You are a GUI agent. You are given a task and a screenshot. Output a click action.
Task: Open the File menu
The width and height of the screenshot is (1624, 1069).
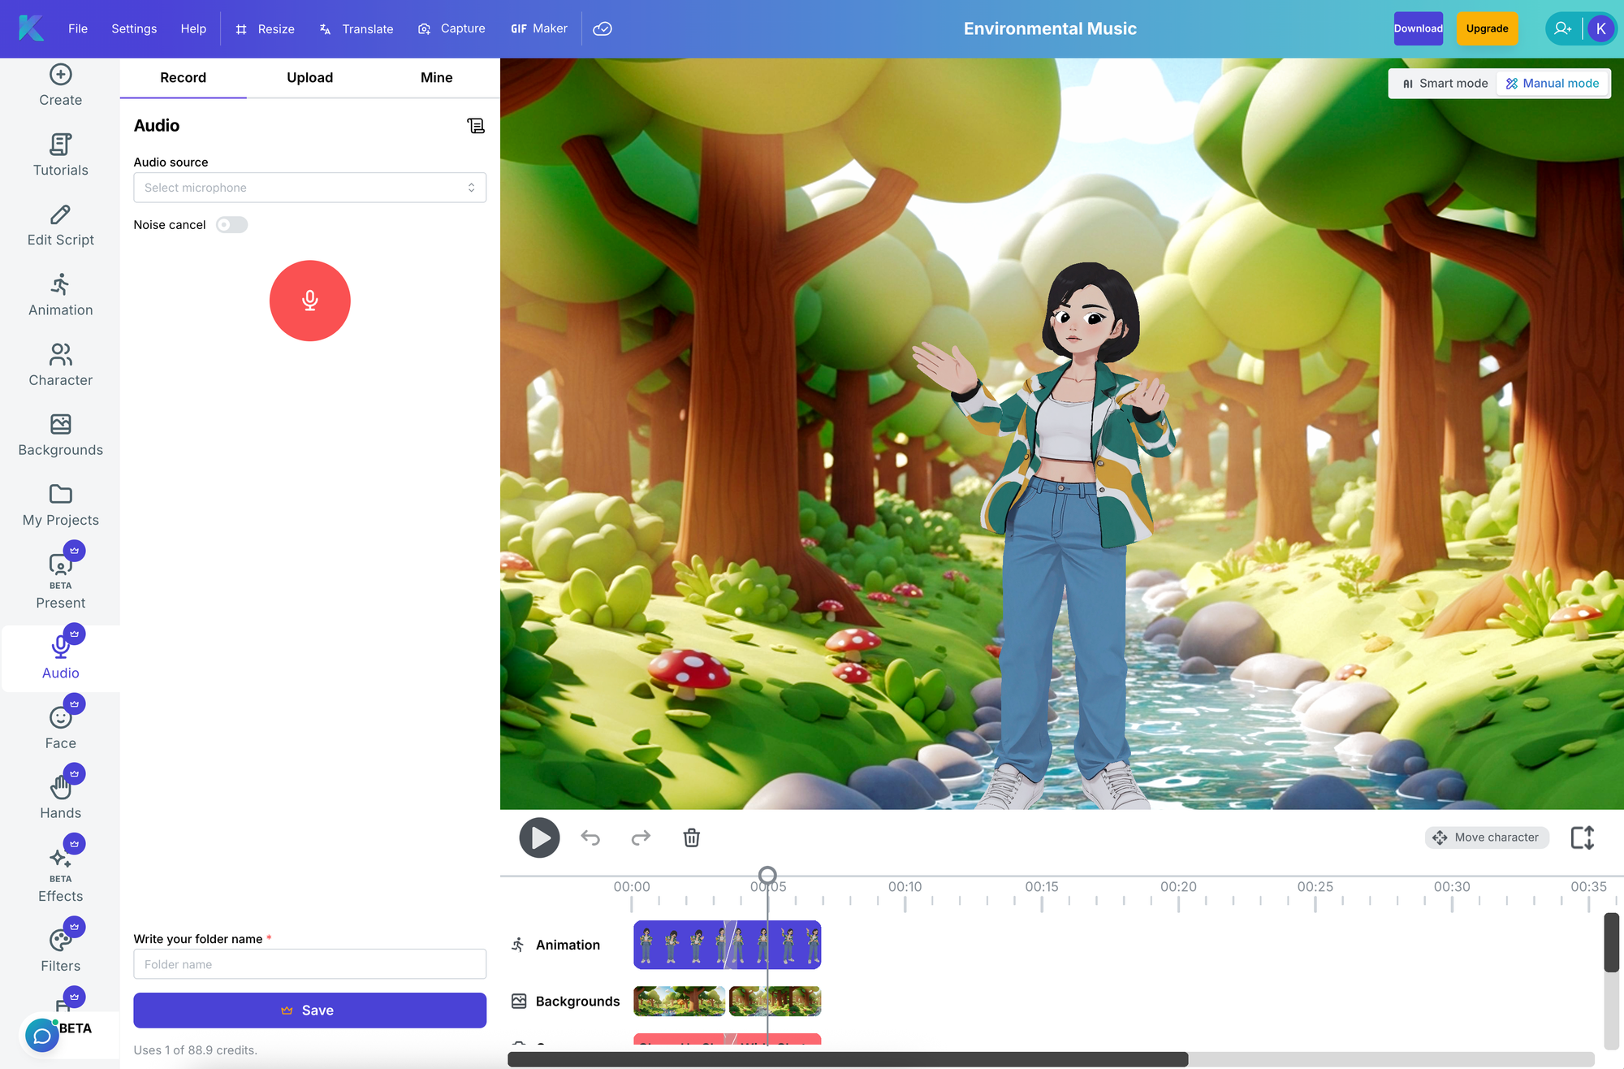(78, 28)
